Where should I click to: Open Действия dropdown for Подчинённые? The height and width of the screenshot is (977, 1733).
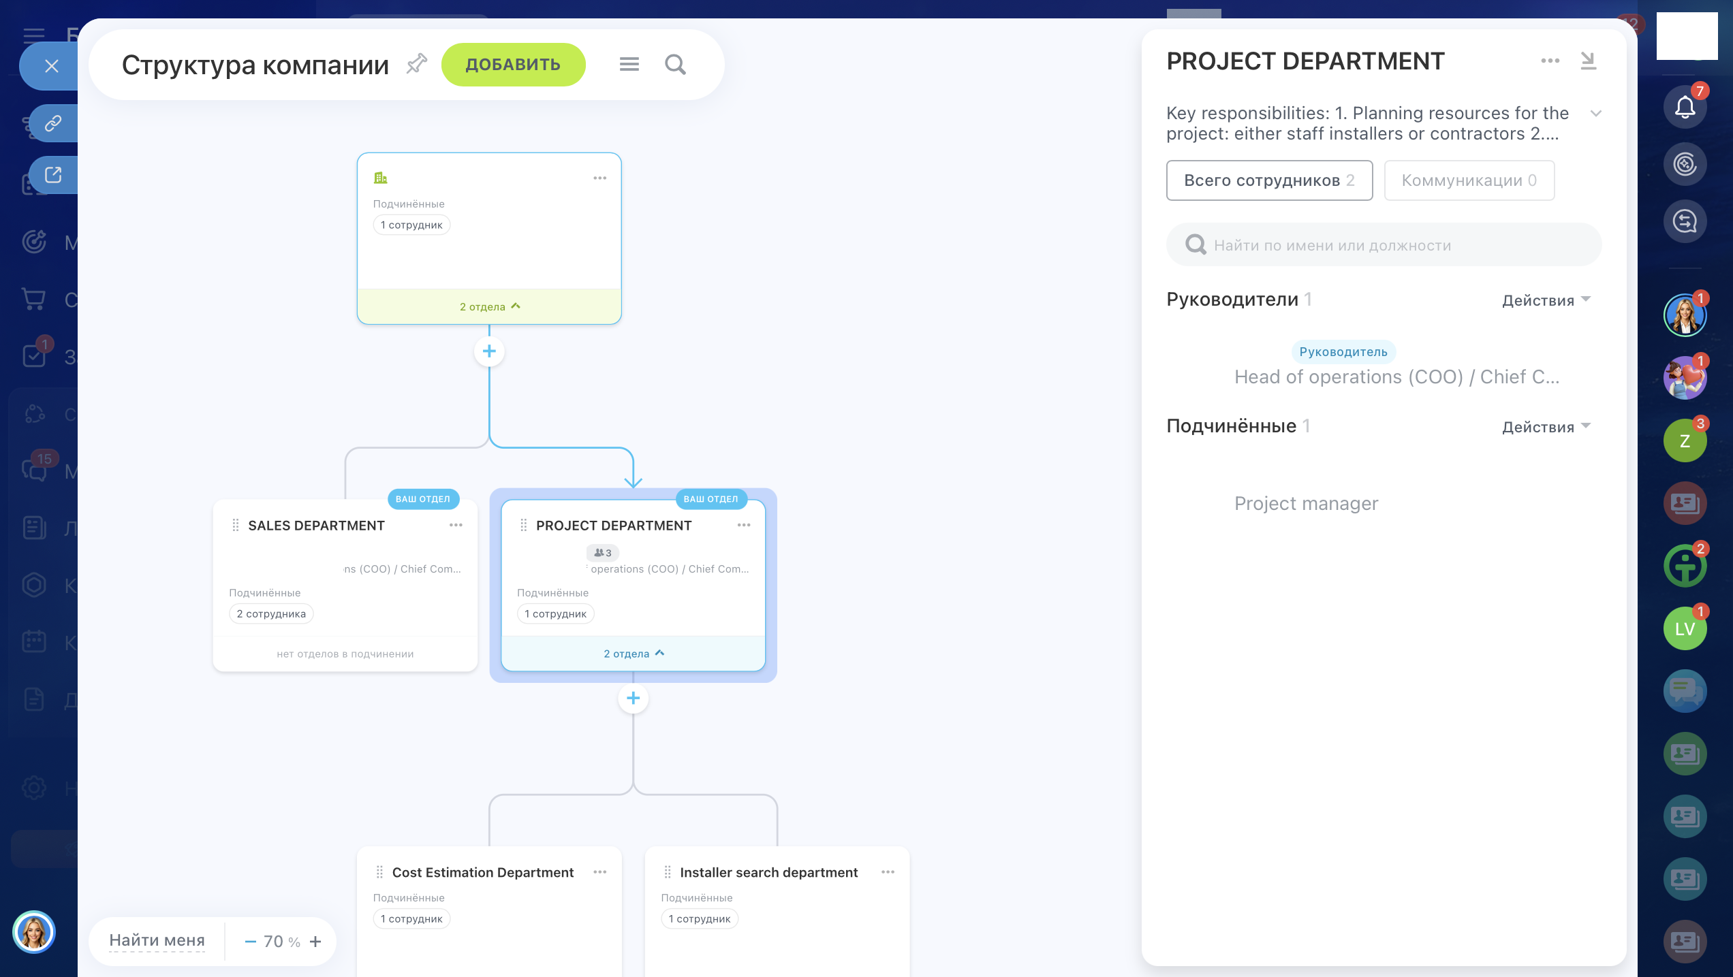coord(1546,427)
